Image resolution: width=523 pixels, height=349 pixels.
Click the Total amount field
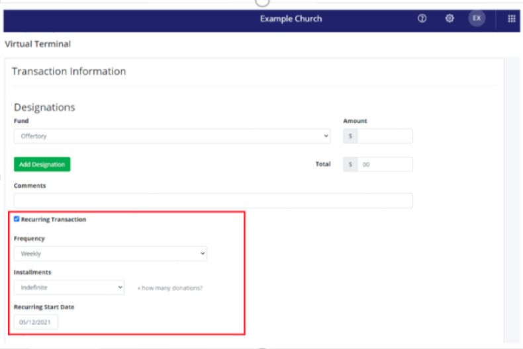point(385,164)
